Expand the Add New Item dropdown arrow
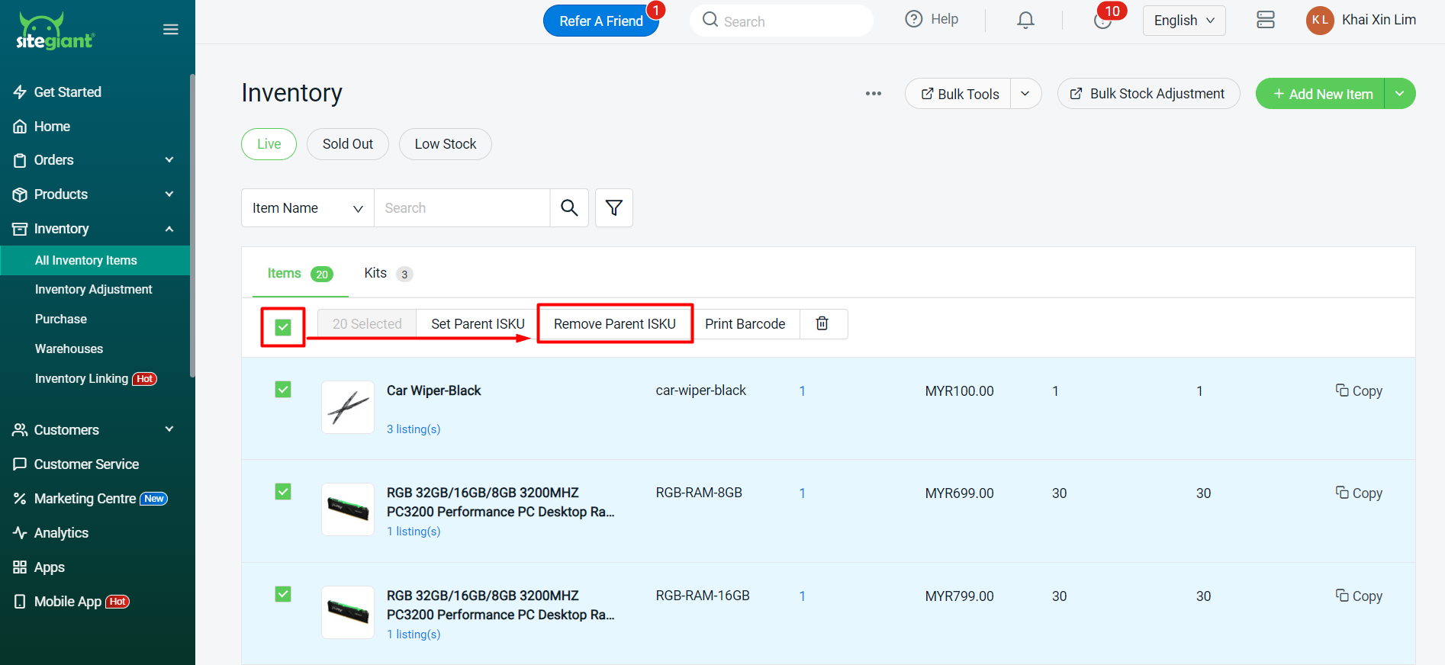The height and width of the screenshot is (665, 1445). pyautogui.click(x=1399, y=94)
